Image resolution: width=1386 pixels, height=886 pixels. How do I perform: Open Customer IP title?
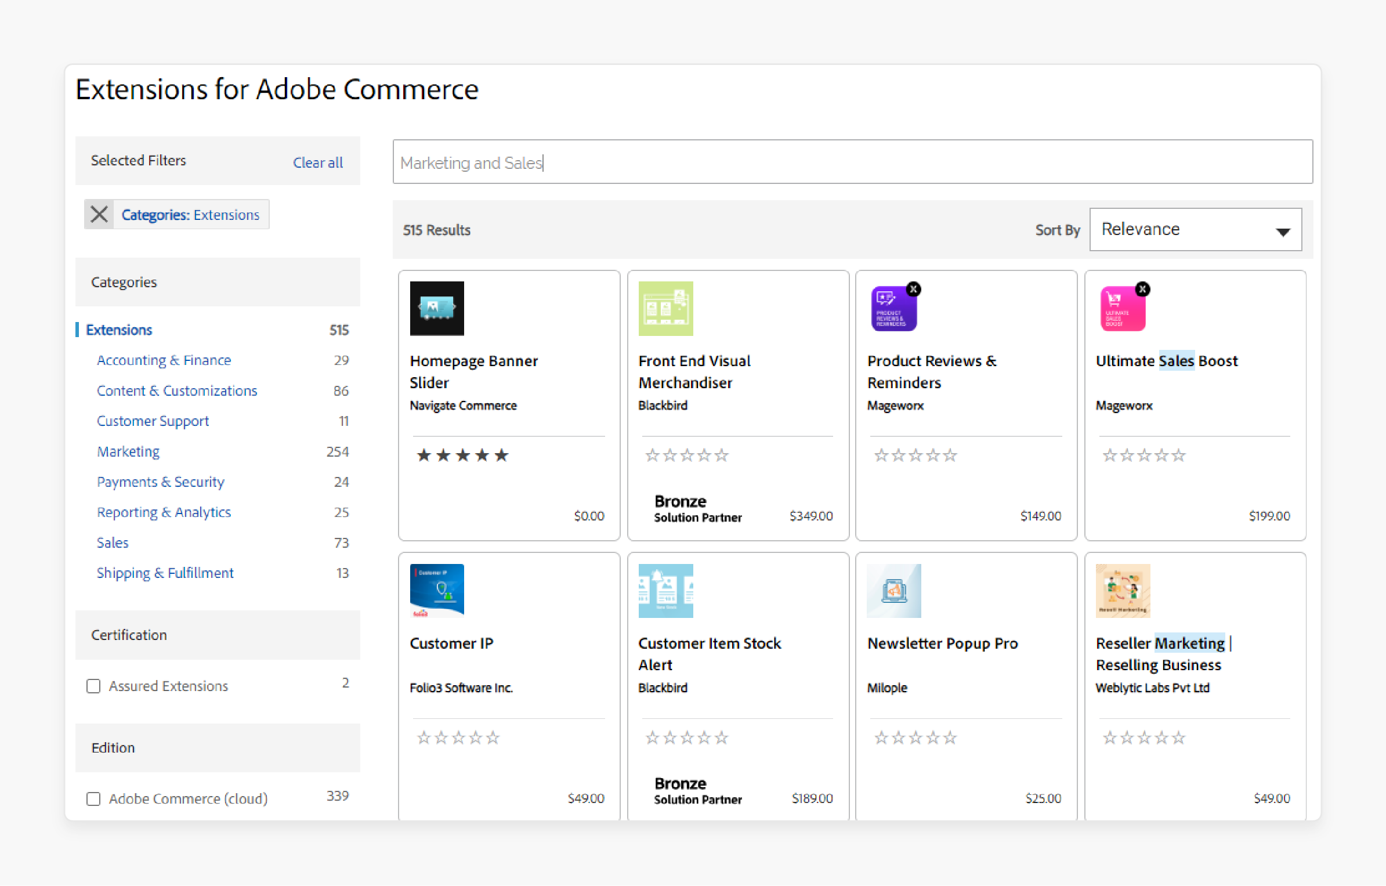tap(451, 643)
